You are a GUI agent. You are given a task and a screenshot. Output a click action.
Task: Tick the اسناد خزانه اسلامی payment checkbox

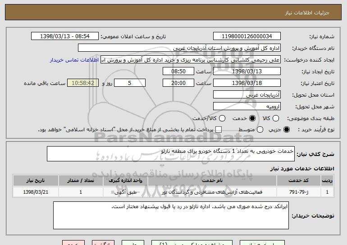coord(219,129)
